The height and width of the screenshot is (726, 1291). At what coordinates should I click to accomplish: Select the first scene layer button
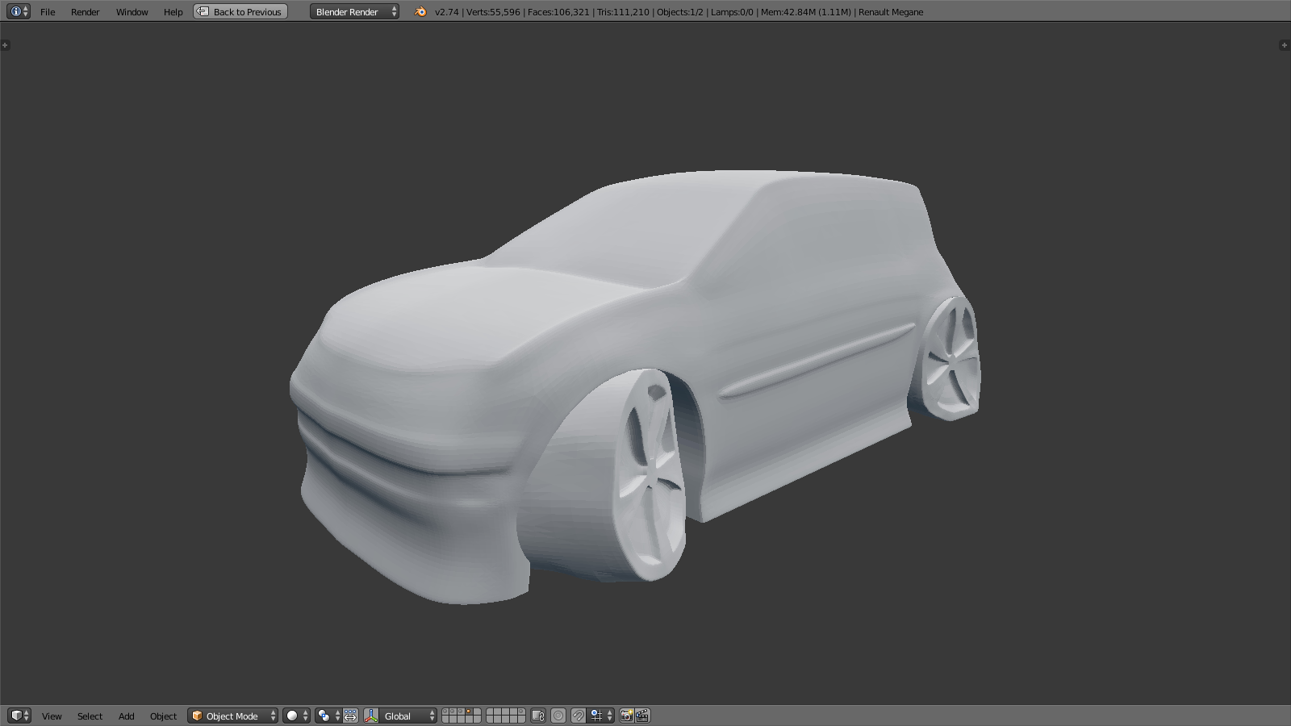pos(446,711)
